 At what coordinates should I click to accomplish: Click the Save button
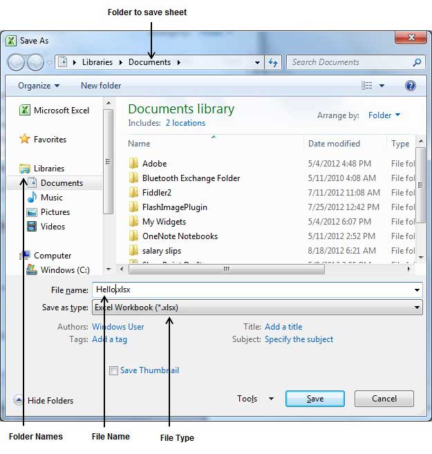315,399
